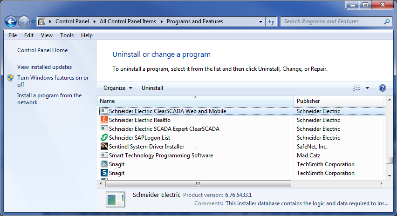Open the Tools menu
This screenshot has height=216, width=397.
click(x=67, y=35)
